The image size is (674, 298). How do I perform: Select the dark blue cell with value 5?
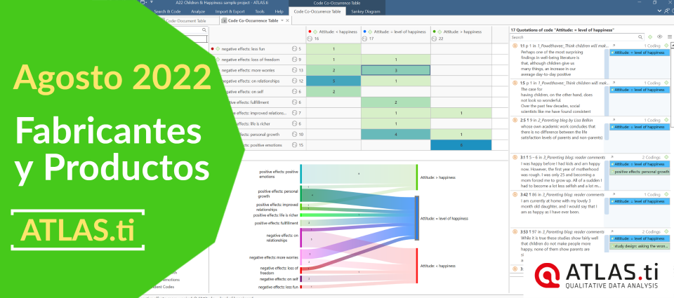click(333, 81)
